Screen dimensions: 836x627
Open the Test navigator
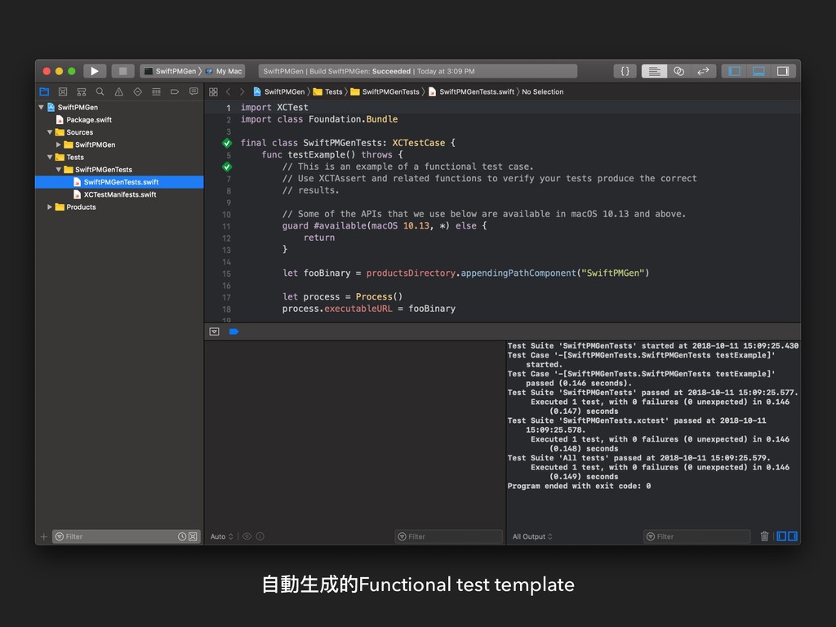[137, 91]
